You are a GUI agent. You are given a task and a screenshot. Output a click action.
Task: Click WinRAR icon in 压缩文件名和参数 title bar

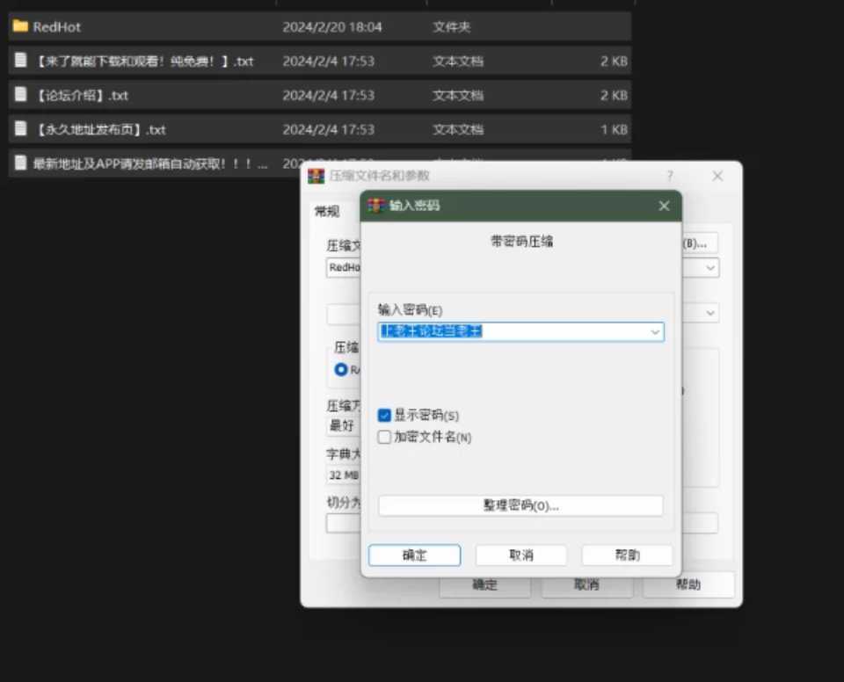(316, 176)
